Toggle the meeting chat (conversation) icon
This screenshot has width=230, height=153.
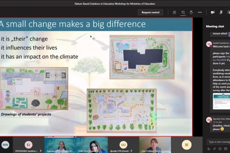click(x=183, y=13)
